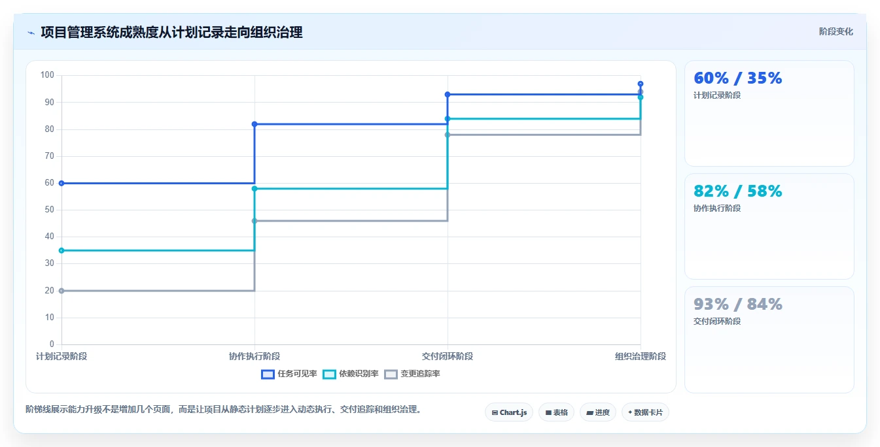The image size is (880, 447).
Task: Click the cyan 依赖识别率 legend swatch
Action: point(329,374)
